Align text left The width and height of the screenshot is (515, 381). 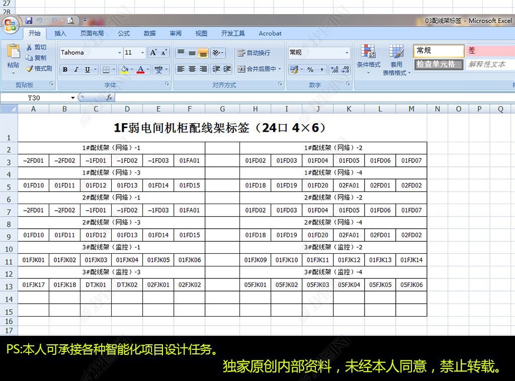tap(181, 69)
